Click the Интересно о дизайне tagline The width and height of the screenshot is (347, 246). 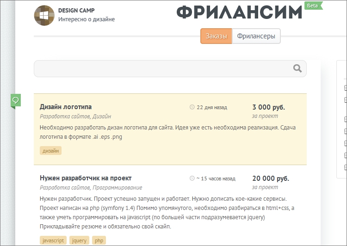[87, 19]
